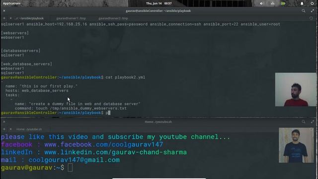This screenshot has height=179, width=318.
Task: Click the 'tasks:' line in playbook
Action: (x=12, y=95)
